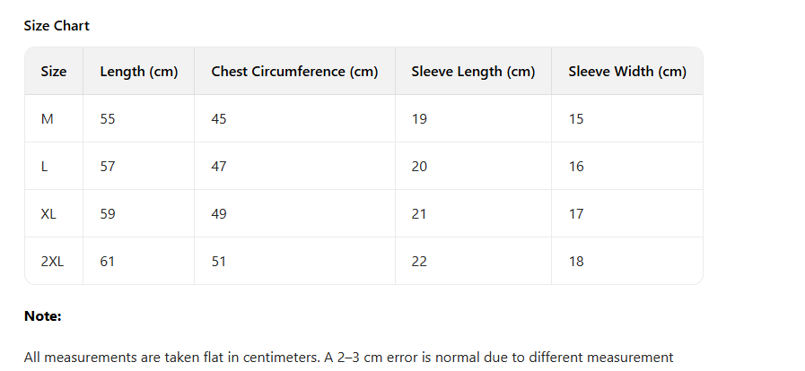Select the Size column header
The image size is (805, 371).
[x=54, y=72]
